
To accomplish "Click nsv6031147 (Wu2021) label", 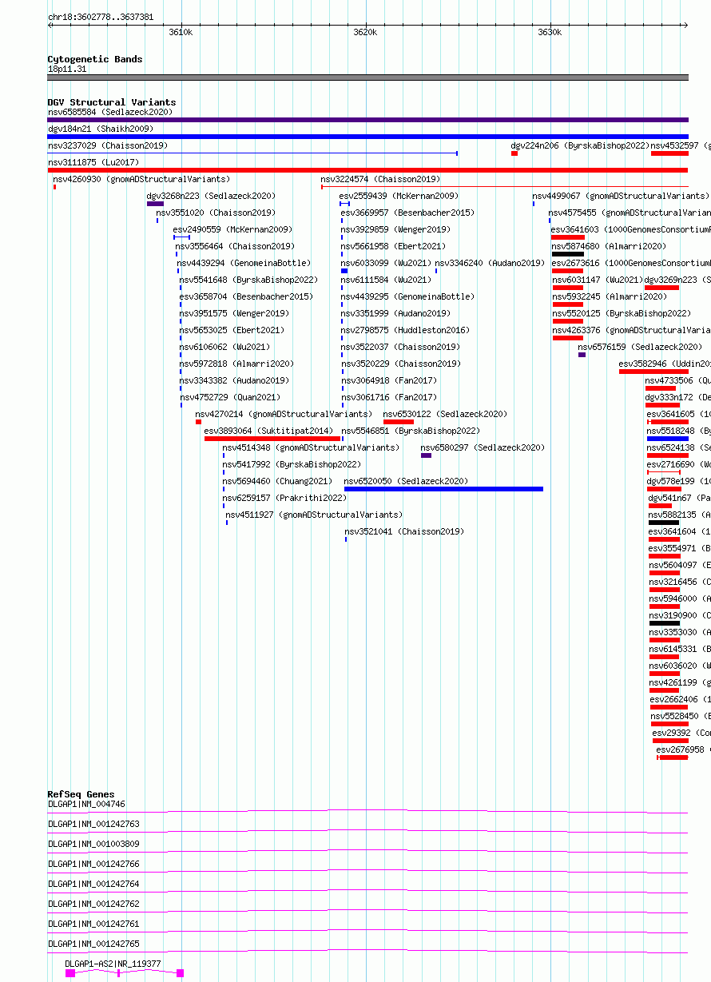I will [598, 280].
